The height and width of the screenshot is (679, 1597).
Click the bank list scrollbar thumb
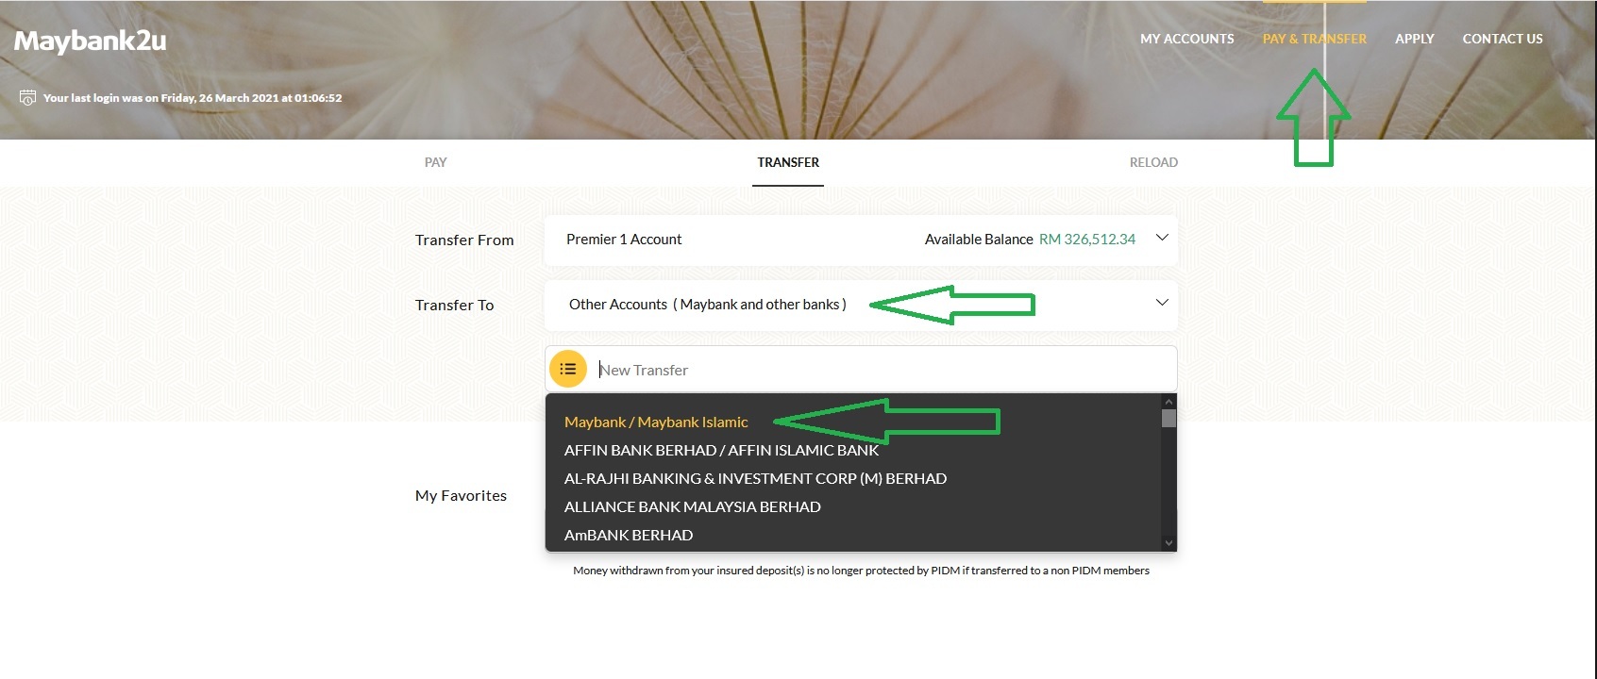[1168, 418]
